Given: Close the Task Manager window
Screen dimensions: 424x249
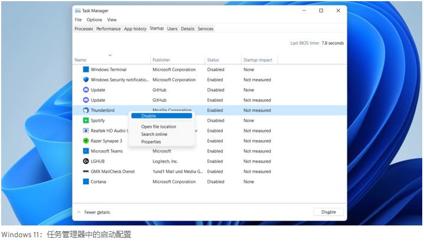Looking at the screenshot, I should point(338,11).
